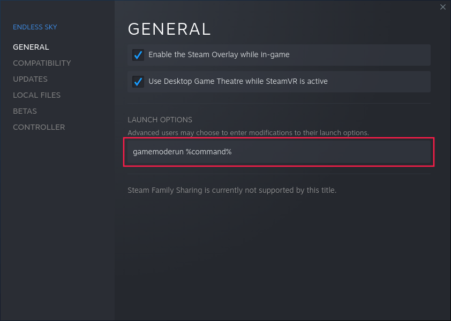
Task: Click the Enable Steam Overlay option row
Action: (279, 54)
